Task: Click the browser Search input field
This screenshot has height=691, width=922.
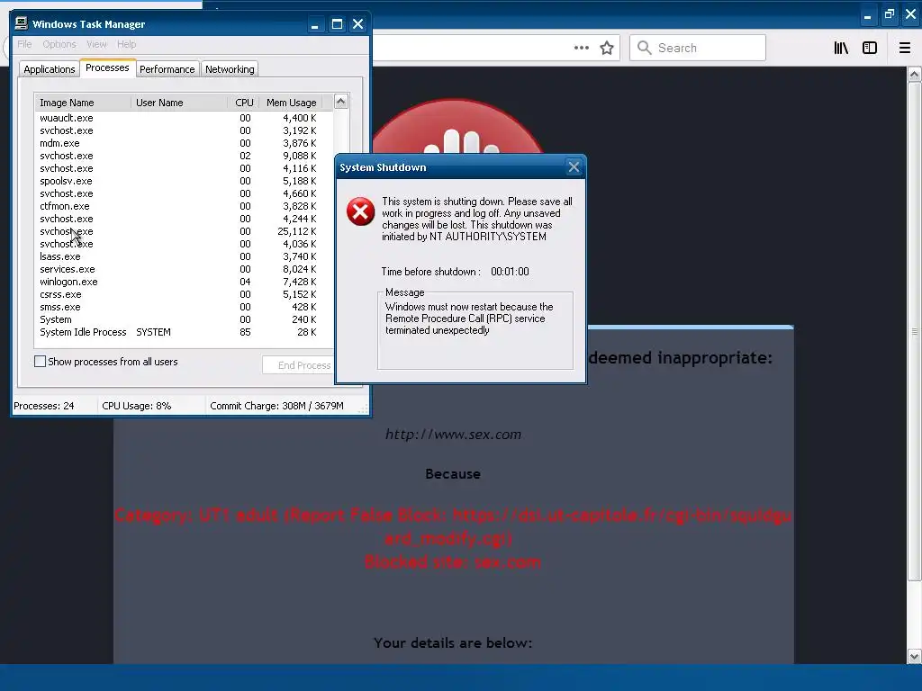Action: (x=698, y=48)
